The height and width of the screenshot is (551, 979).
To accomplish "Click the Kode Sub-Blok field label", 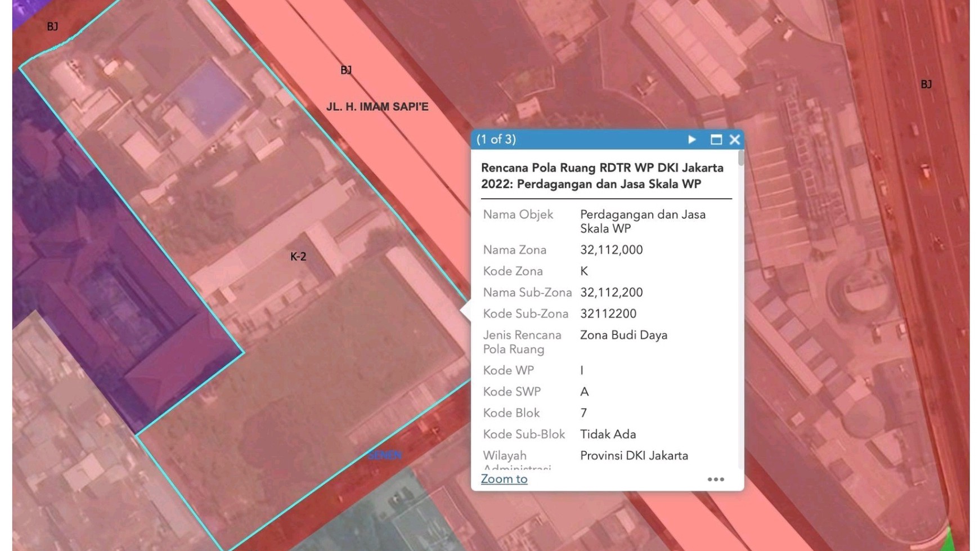I will point(524,434).
